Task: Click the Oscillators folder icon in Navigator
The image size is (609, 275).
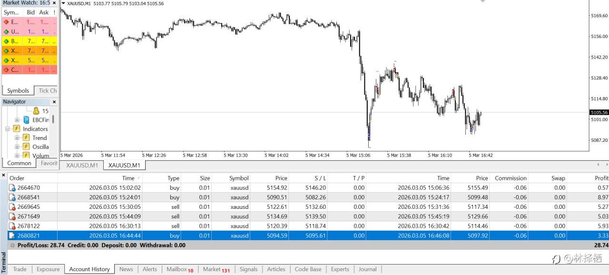Action: tap(26, 147)
